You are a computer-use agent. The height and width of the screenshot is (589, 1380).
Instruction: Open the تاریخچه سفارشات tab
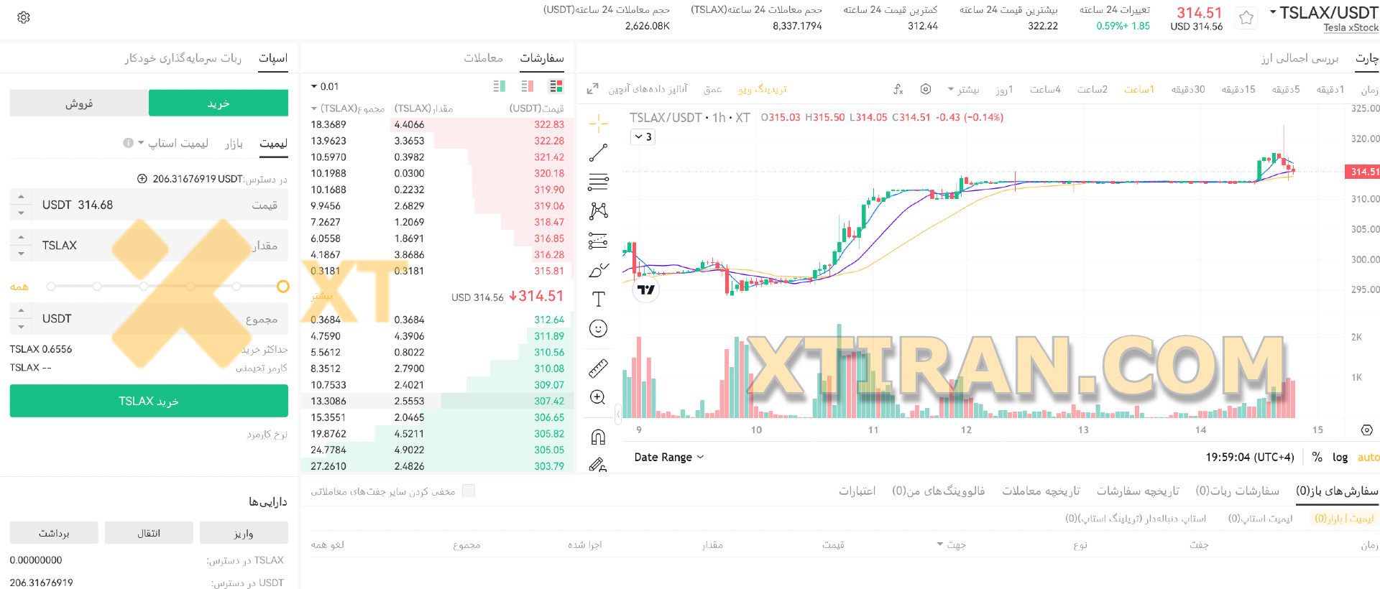click(1138, 491)
